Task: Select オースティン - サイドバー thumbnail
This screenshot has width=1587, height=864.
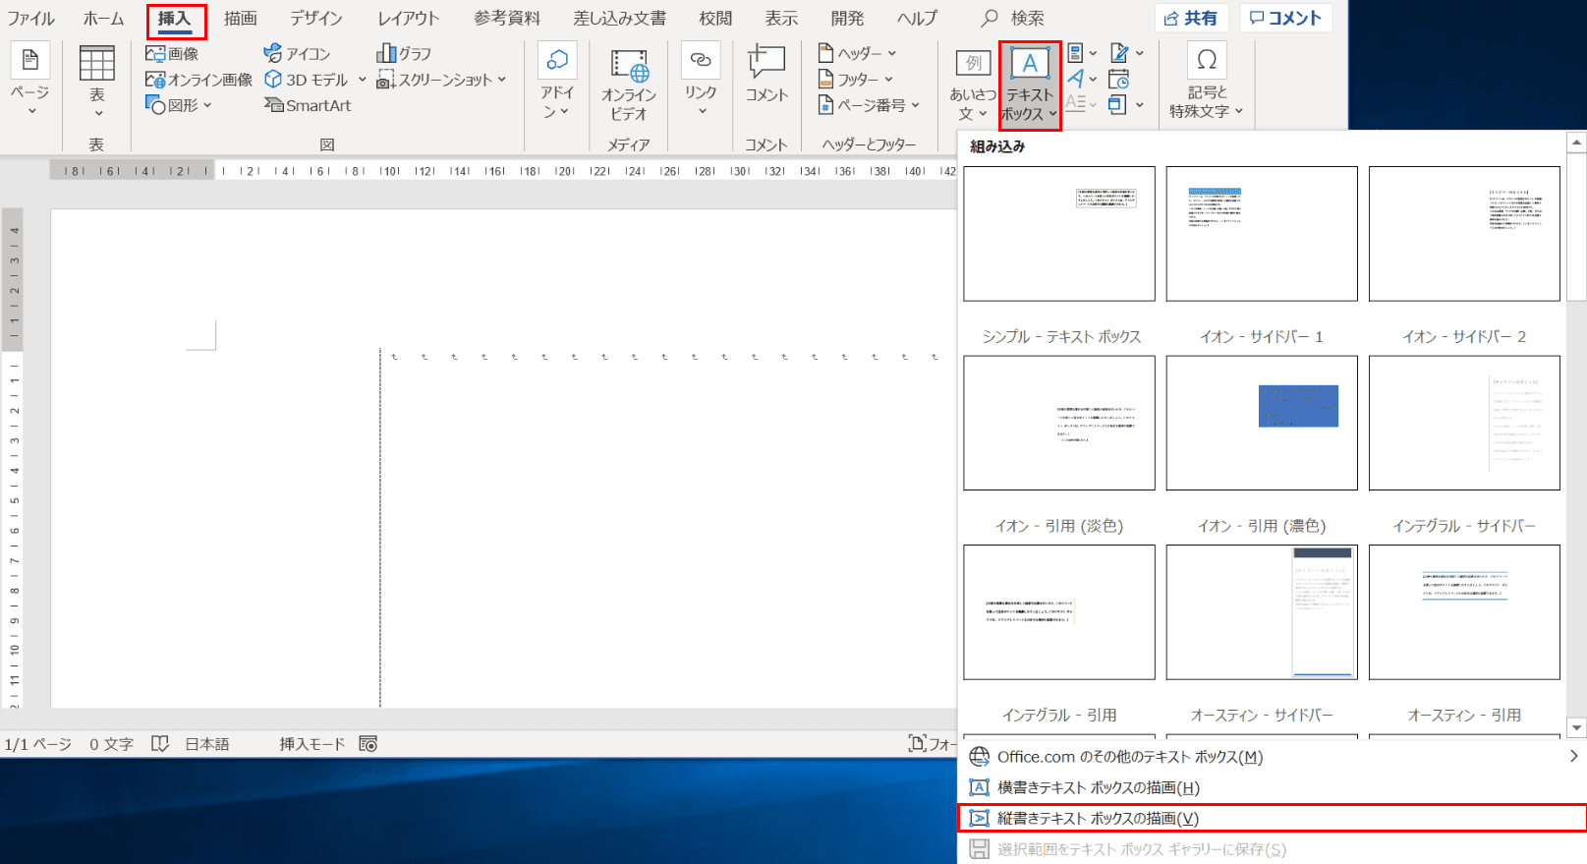Action: 1262,612
